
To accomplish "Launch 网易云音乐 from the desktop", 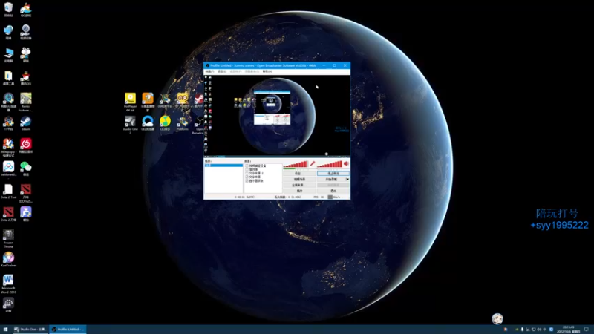I will (26, 146).
